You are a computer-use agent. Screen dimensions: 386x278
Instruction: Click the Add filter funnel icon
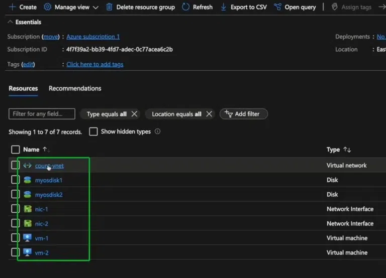pos(229,114)
